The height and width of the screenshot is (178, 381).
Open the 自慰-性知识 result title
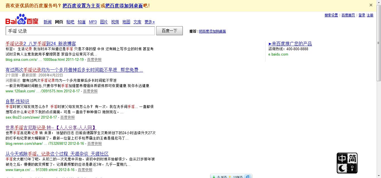[x=17, y=102]
